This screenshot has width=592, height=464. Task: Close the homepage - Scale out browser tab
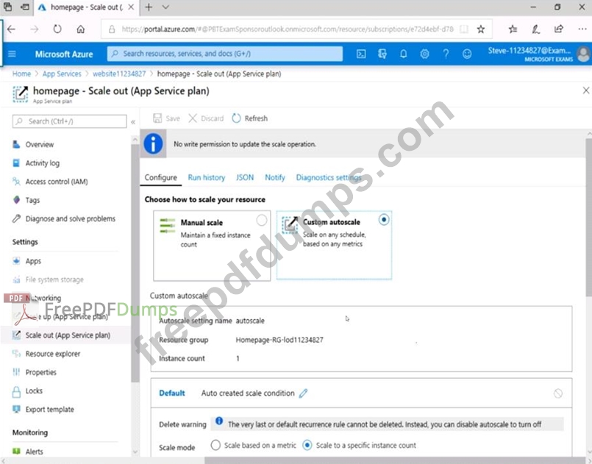point(131,7)
